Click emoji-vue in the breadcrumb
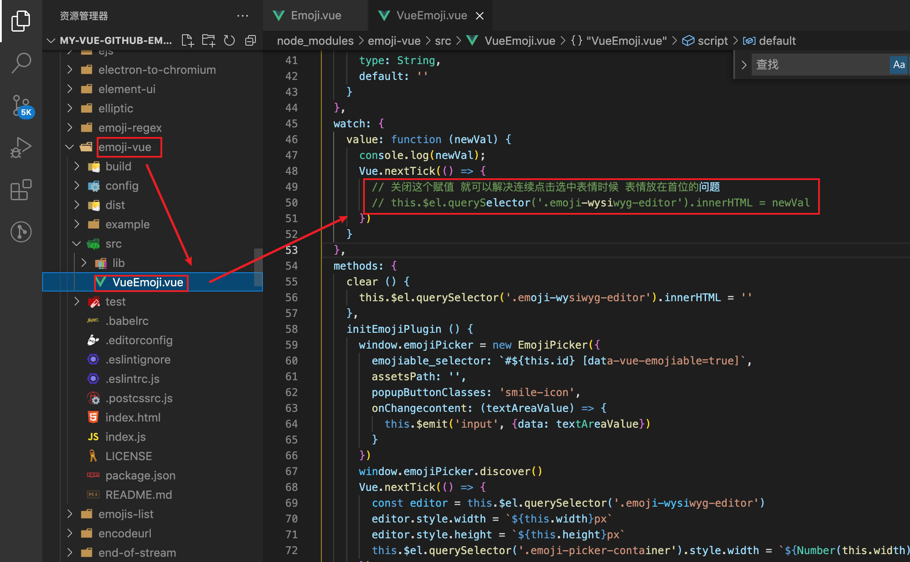The height and width of the screenshot is (562, 910). (x=394, y=41)
